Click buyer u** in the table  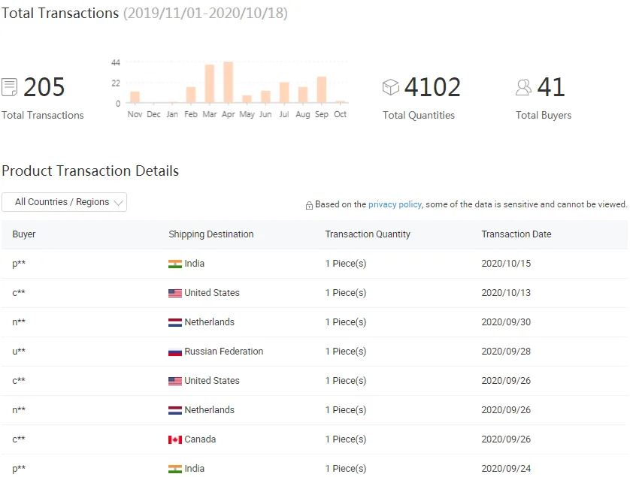(x=19, y=352)
